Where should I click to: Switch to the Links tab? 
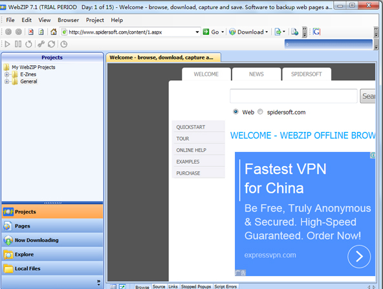click(x=173, y=286)
